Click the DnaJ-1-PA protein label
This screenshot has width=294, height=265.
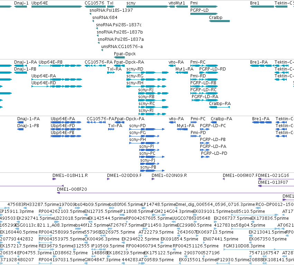pos(28,119)
